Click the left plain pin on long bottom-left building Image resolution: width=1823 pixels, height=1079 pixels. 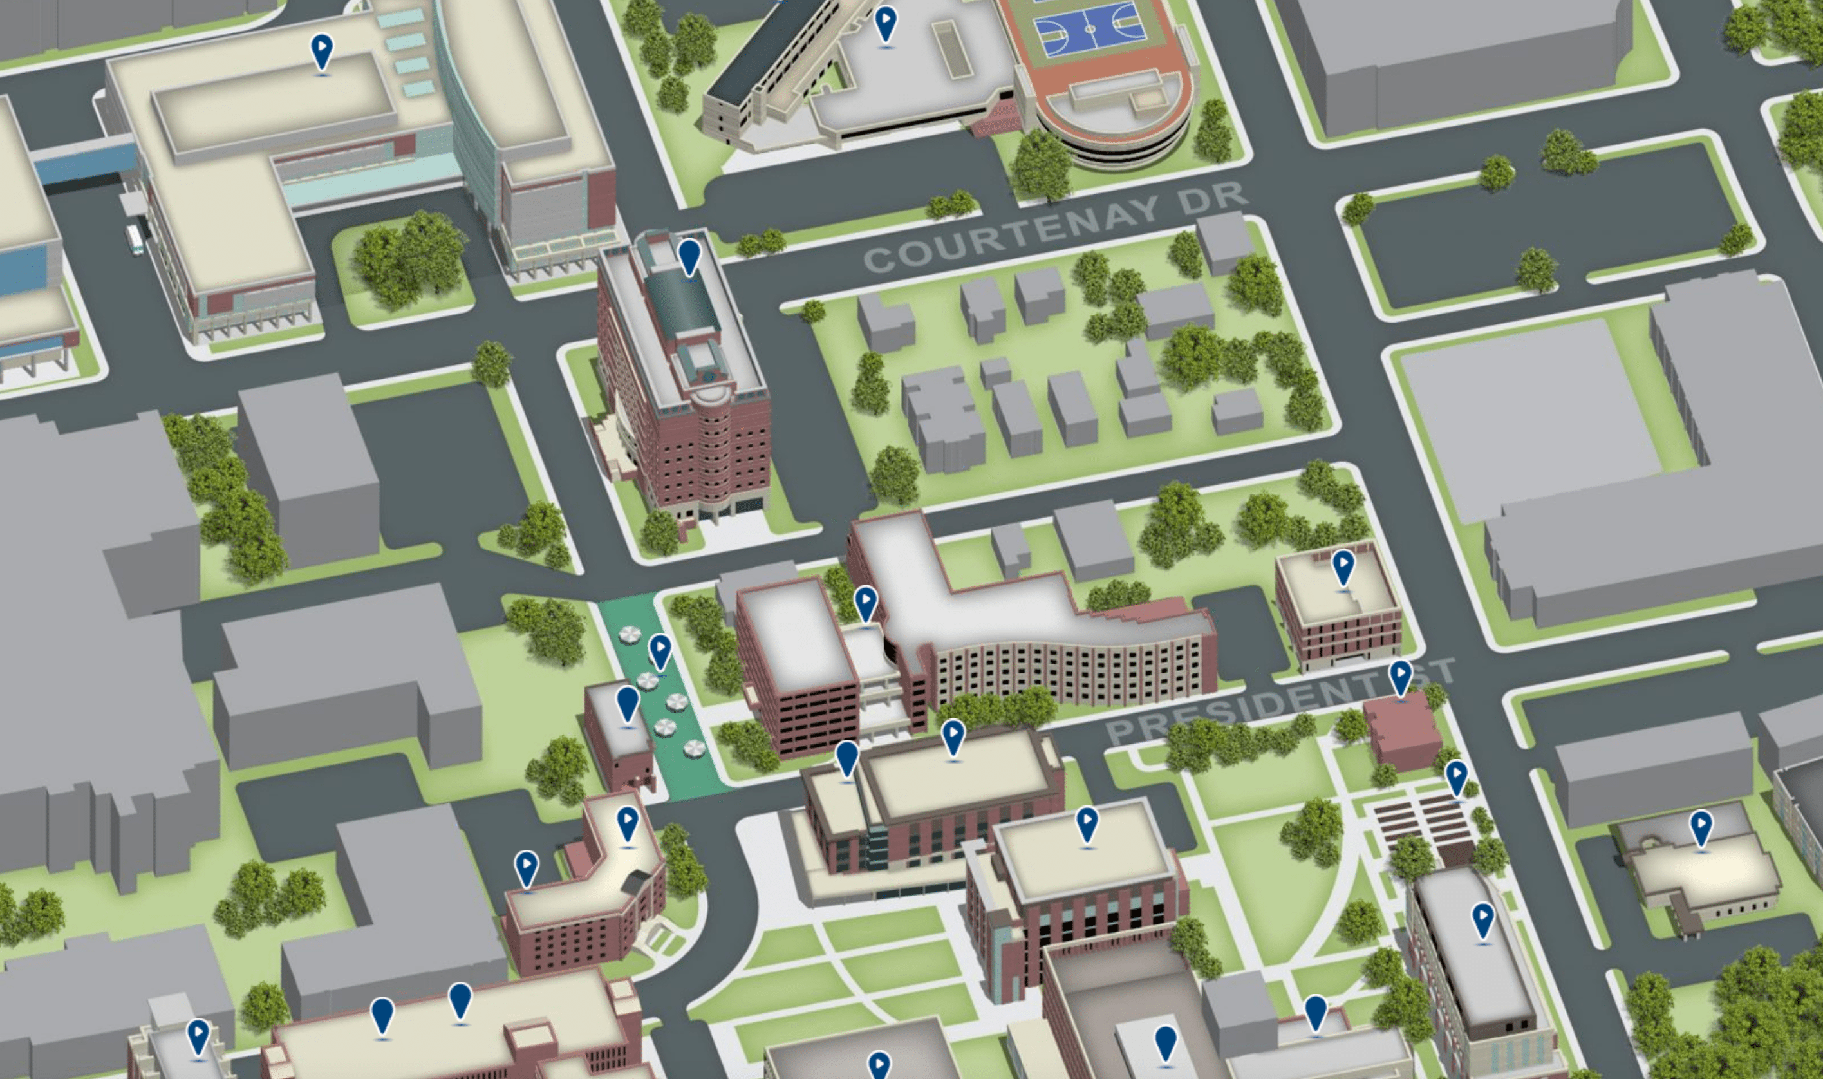pos(382,1017)
